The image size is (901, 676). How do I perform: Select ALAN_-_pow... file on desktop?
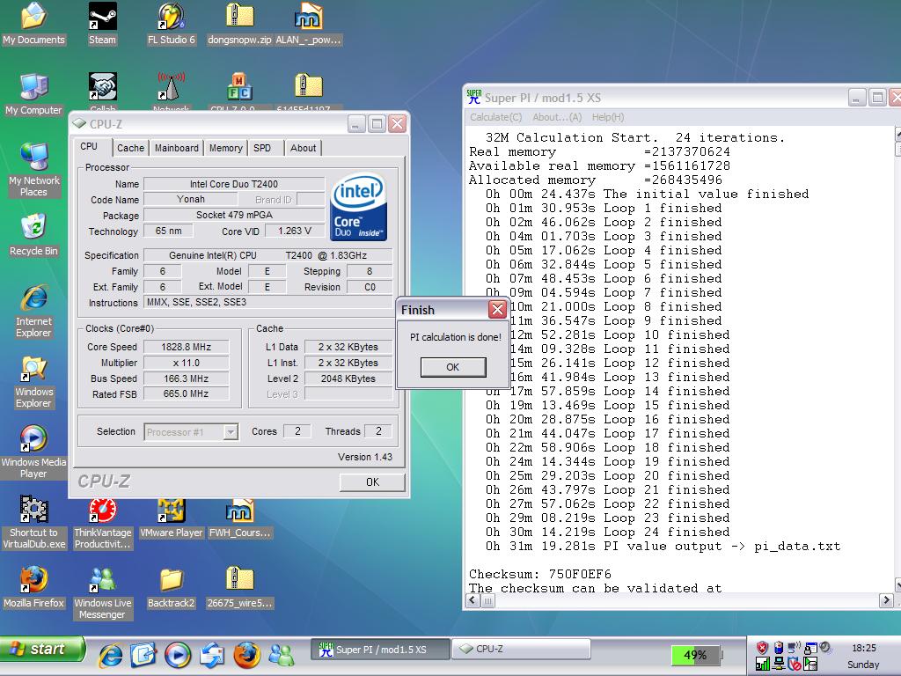click(309, 23)
